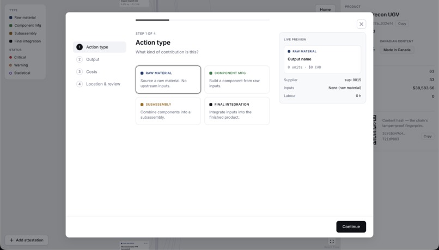This screenshot has width=439, height=250.
Task: Click Add attestation in background window
Action: click(26, 240)
